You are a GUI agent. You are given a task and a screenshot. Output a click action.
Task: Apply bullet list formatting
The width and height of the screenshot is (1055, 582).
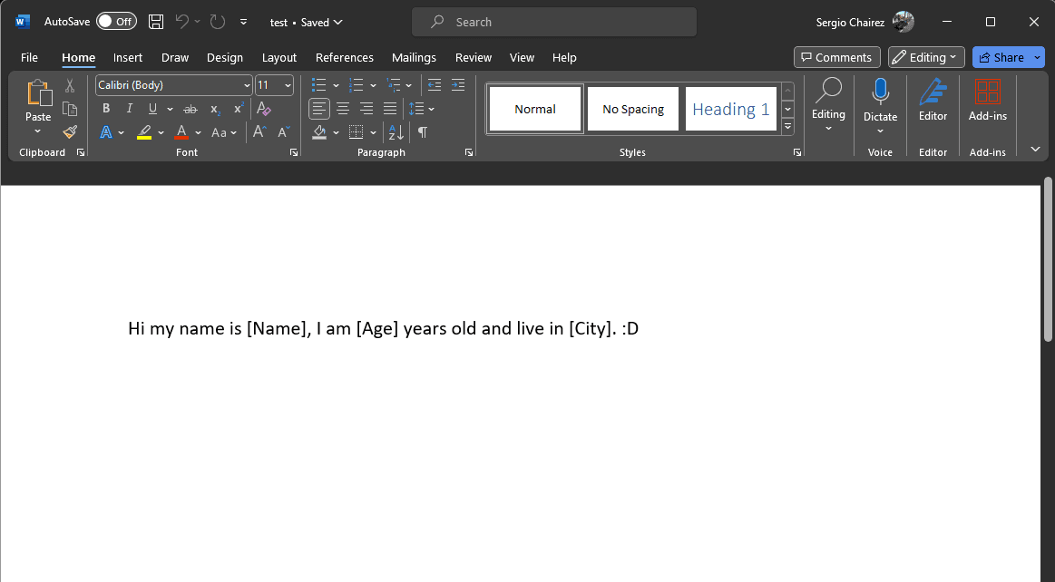(x=318, y=85)
